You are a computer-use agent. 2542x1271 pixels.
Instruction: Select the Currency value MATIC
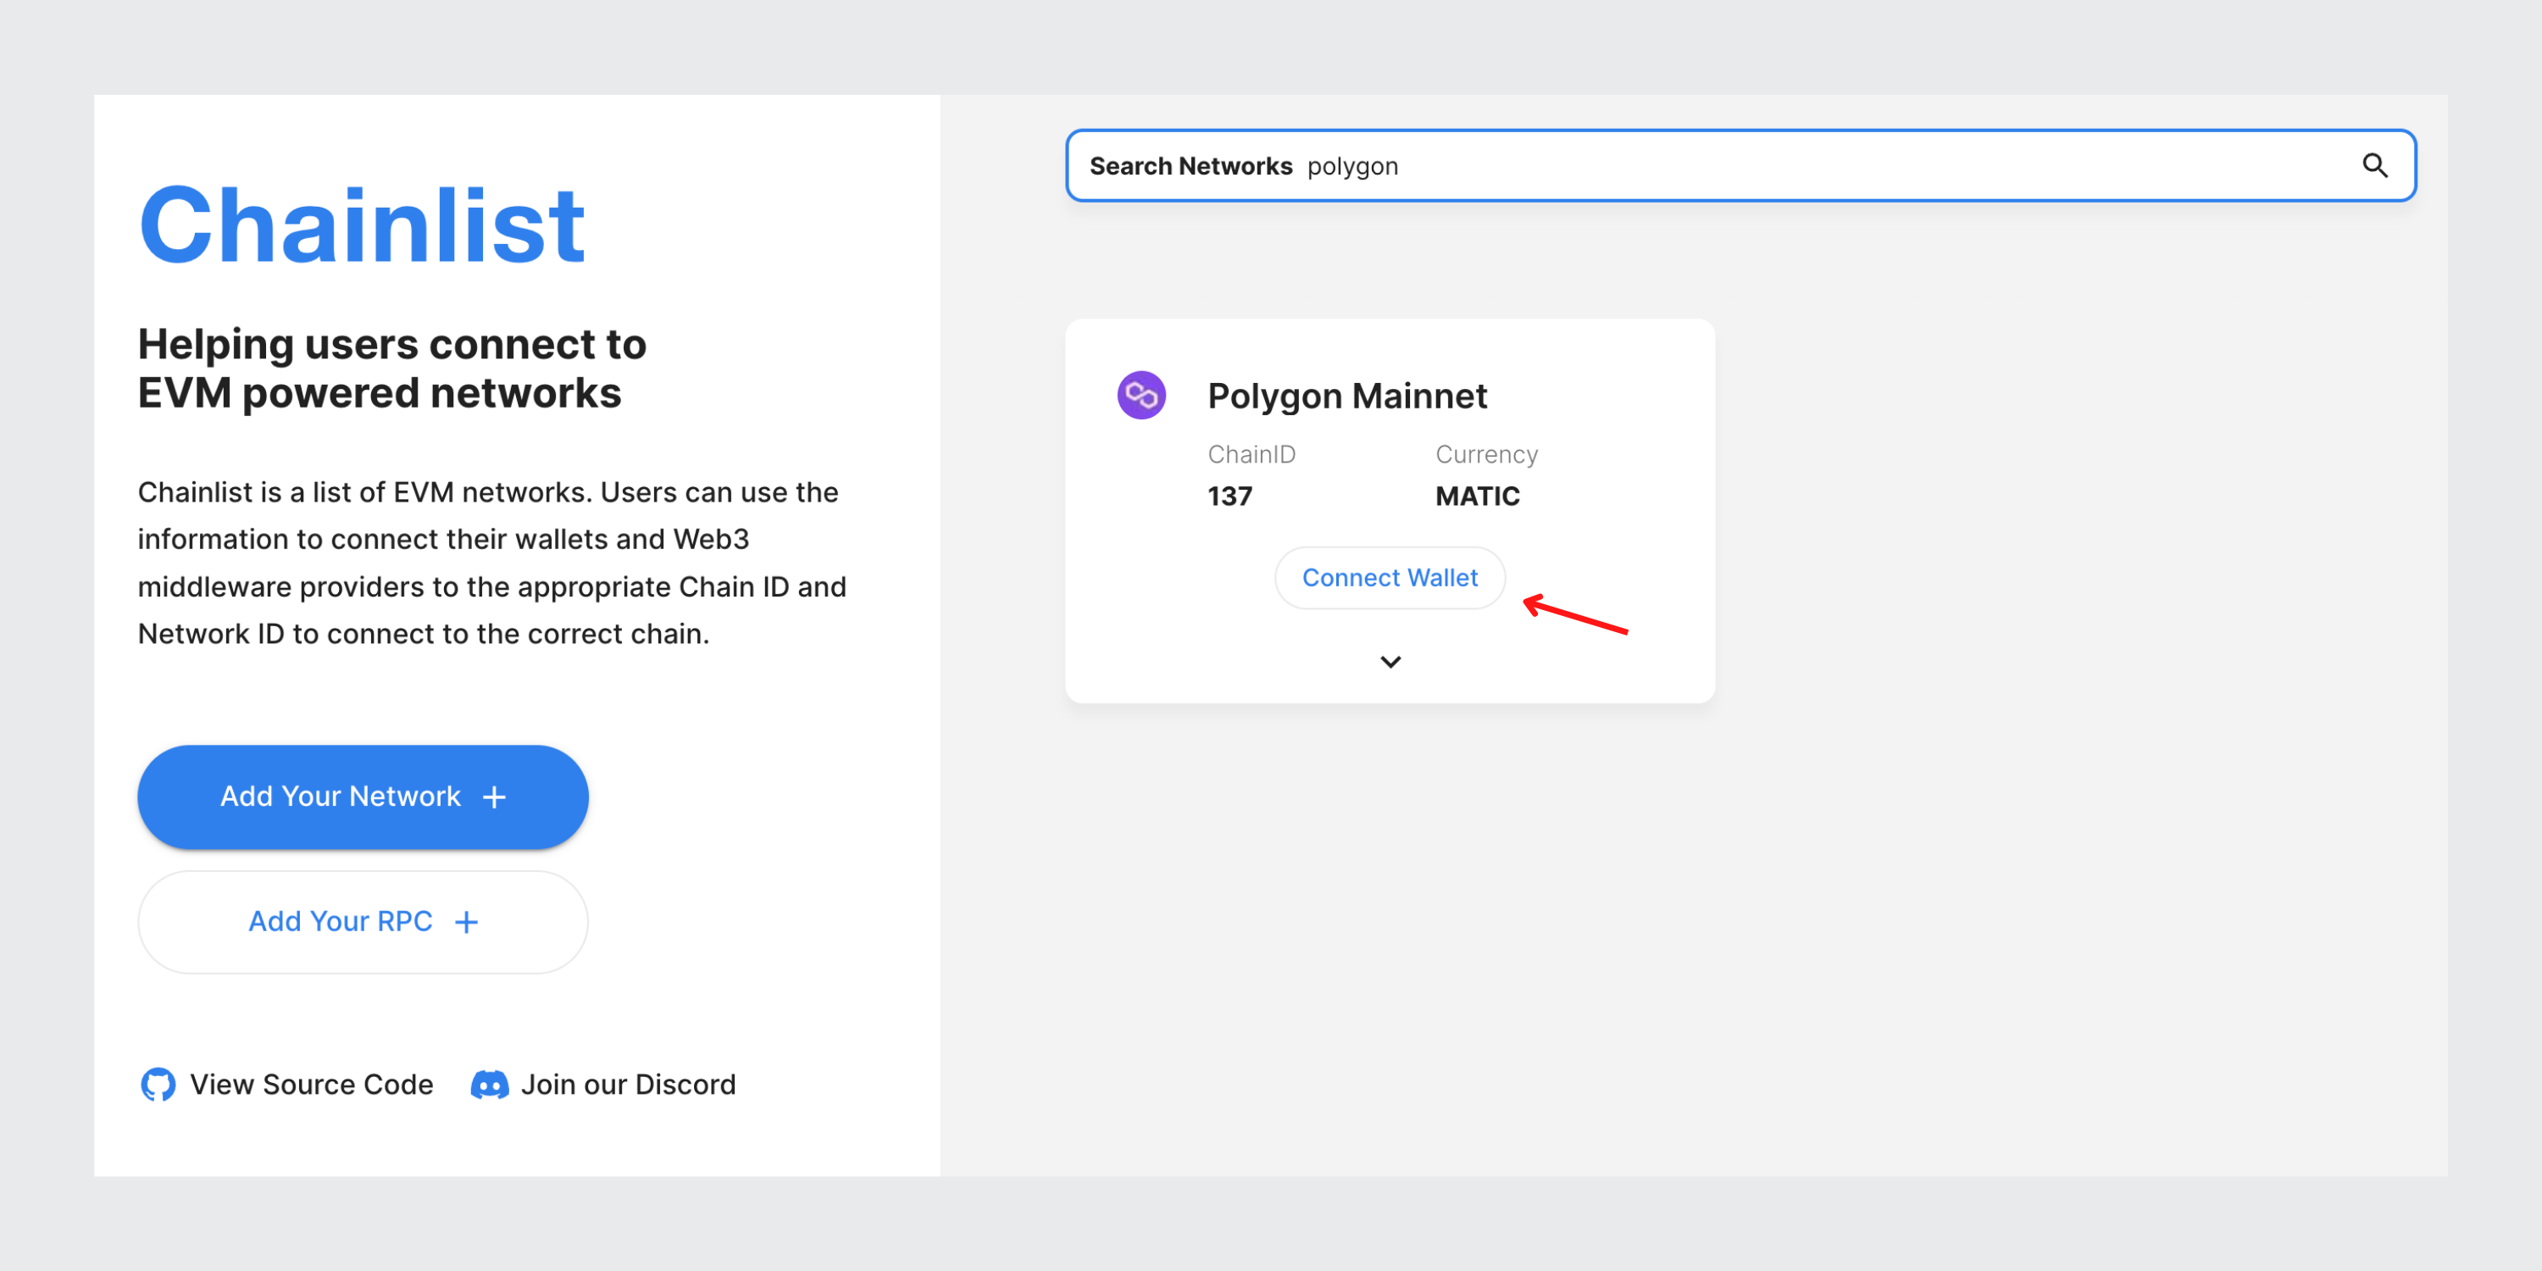[x=1477, y=497]
